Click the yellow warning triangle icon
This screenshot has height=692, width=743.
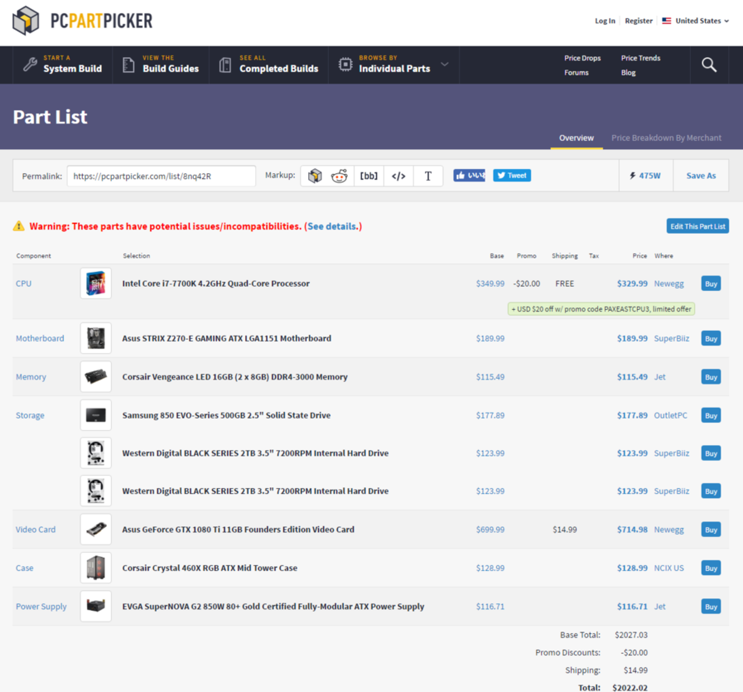[x=19, y=226]
